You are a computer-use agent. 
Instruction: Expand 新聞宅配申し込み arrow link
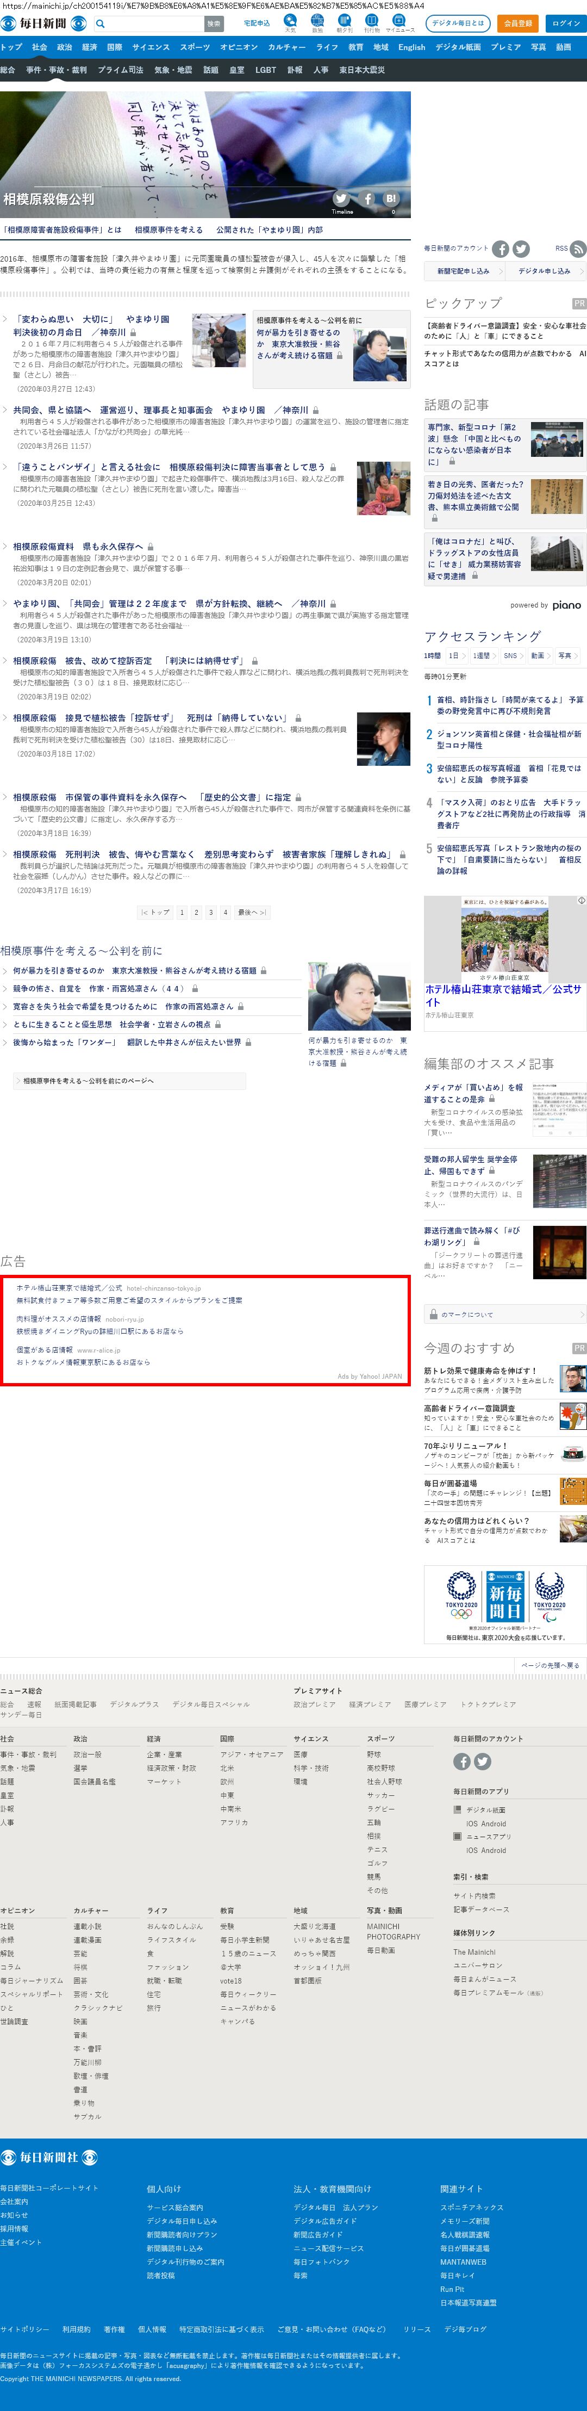click(x=464, y=271)
